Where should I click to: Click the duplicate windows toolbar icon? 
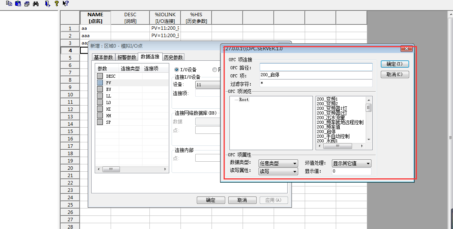coord(27,4)
